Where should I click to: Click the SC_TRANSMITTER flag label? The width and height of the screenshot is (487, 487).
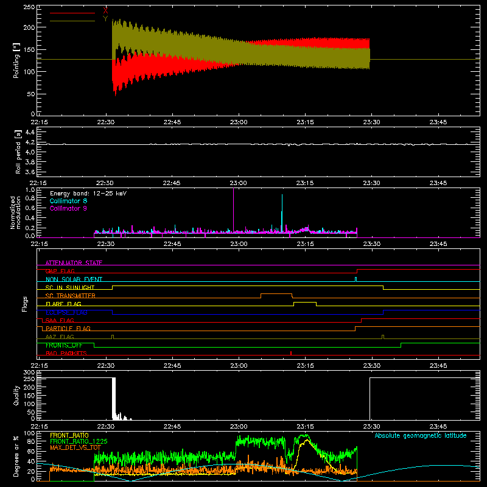[71, 295]
